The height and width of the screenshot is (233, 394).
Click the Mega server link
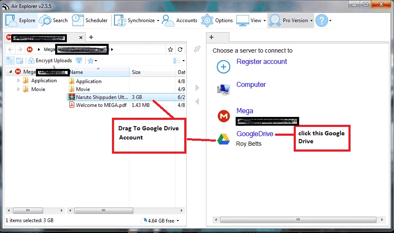pyautogui.click(x=245, y=111)
